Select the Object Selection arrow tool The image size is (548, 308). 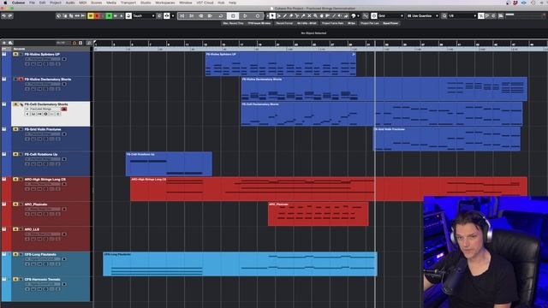pyautogui.click(x=272, y=15)
